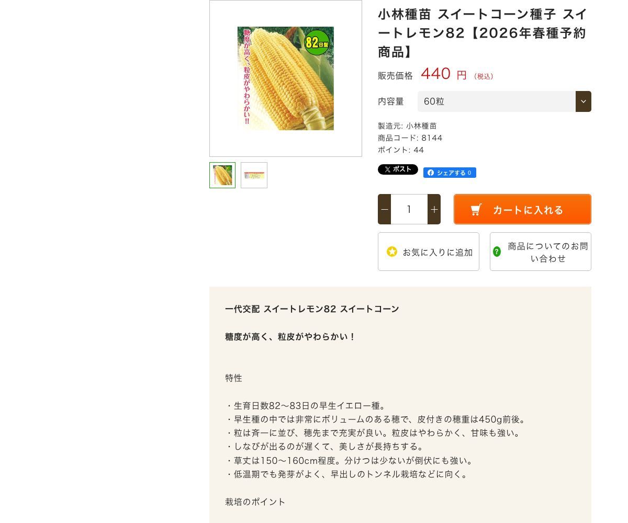Image resolution: width=628 pixels, height=523 pixels.
Task: Share on Facebook with the シェアする button
Action: coord(450,173)
